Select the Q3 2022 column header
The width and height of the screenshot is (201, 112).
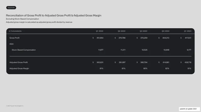point(143,31)
